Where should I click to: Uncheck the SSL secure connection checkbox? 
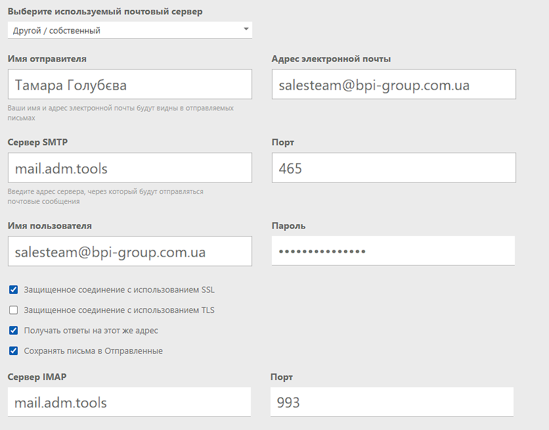click(x=13, y=290)
